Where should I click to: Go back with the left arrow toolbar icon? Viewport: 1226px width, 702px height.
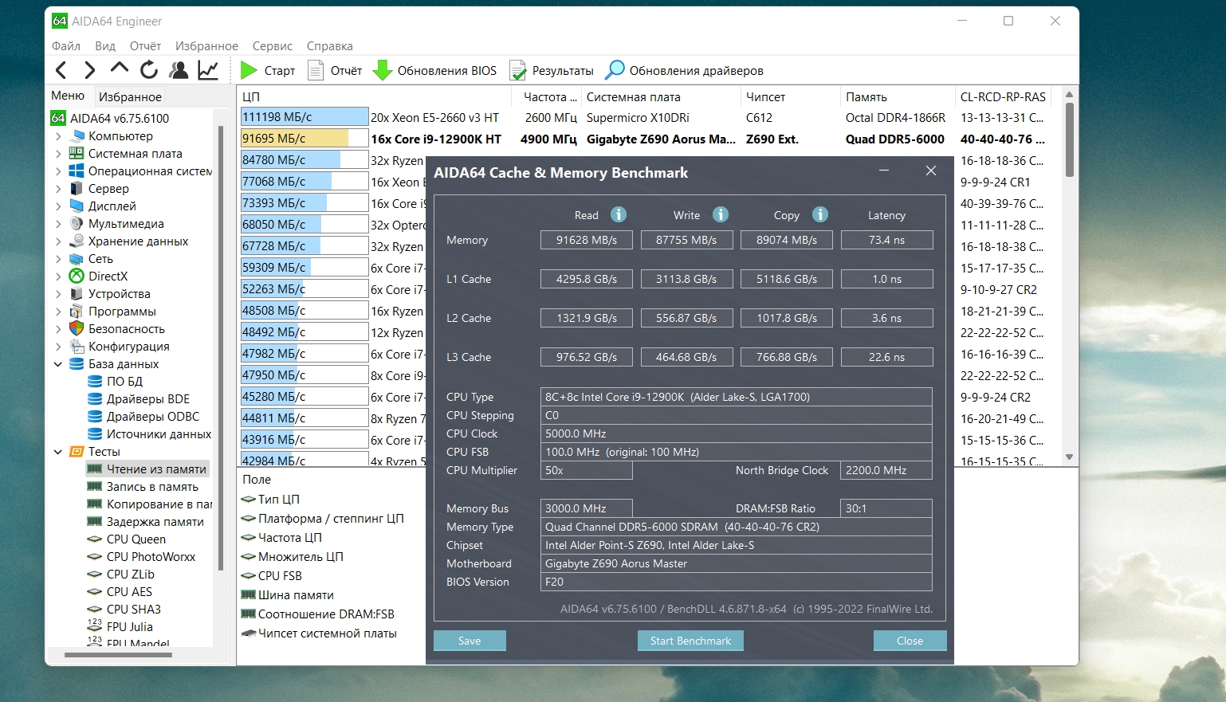coord(61,70)
